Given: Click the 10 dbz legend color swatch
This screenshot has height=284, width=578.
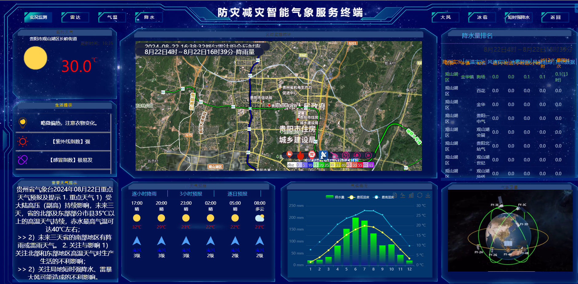Looking at the screenshot, I should click(310, 165).
